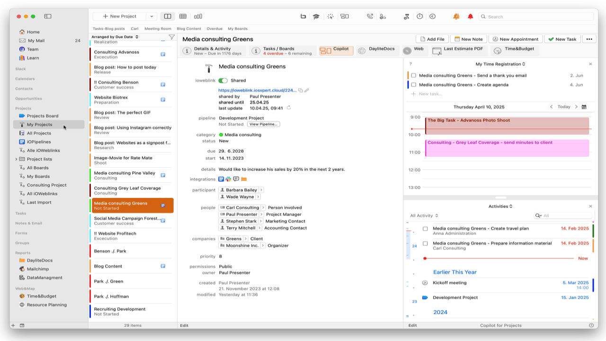Open the iOPipelines integration icon
This screenshot has height=341, width=606.
click(x=221, y=179)
